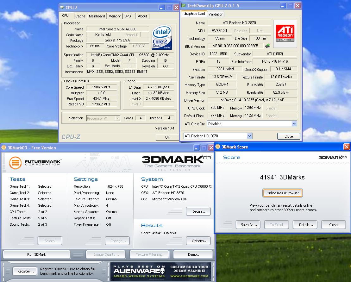Switch to the Validation tab in GPU-Z
The width and height of the screenshot is (351, 282).
(216, 14)
